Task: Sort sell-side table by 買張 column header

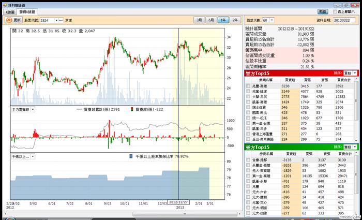Action: pyautogui.click(x=309, y=154)
